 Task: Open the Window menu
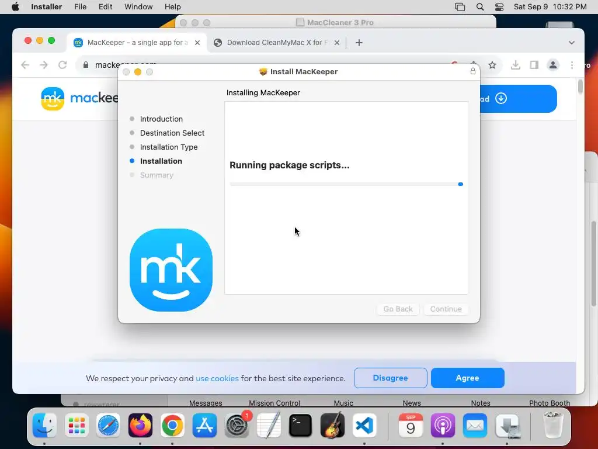[x=138, y=7]
